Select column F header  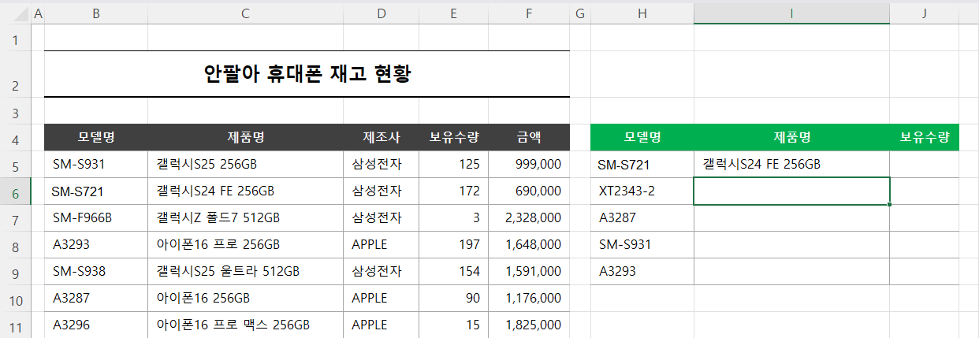pyautogui.click(x=529, y=13)
